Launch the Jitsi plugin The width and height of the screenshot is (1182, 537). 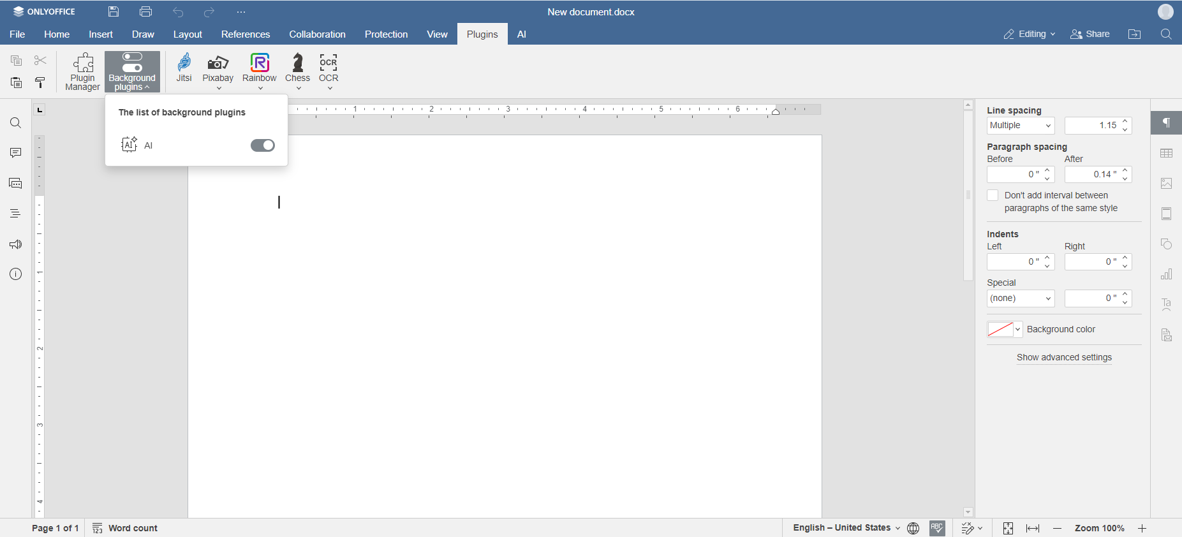[x=184, y=68]
